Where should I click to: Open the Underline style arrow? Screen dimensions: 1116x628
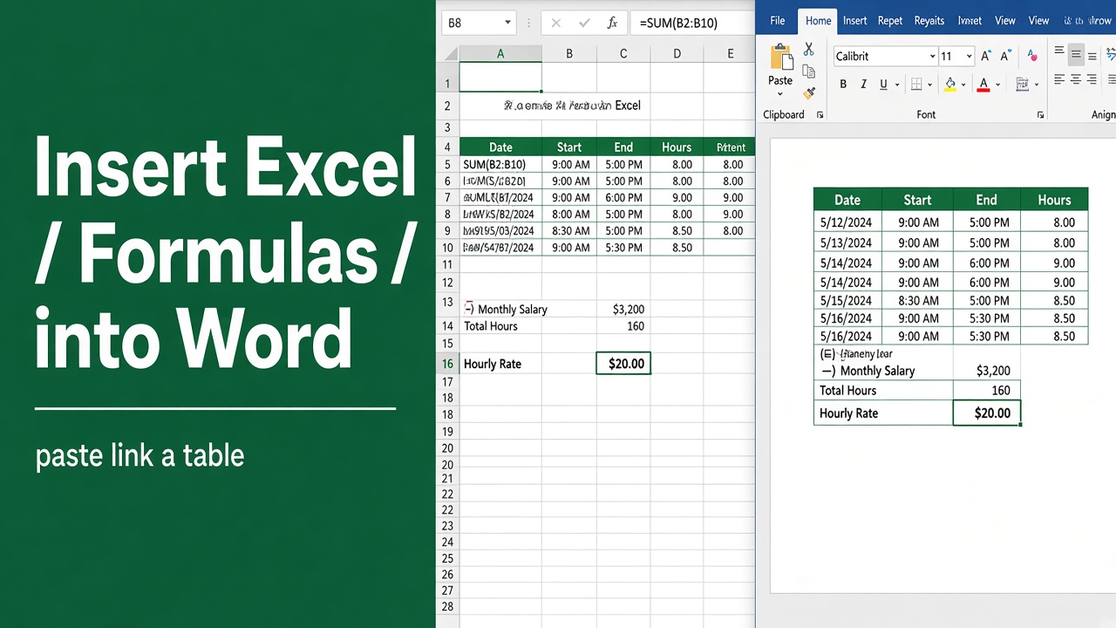point(896,85)
